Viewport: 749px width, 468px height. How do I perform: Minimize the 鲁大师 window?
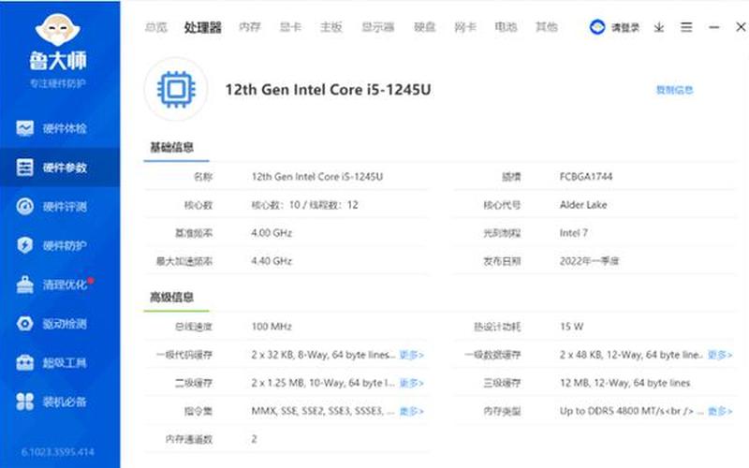(713, 27)
